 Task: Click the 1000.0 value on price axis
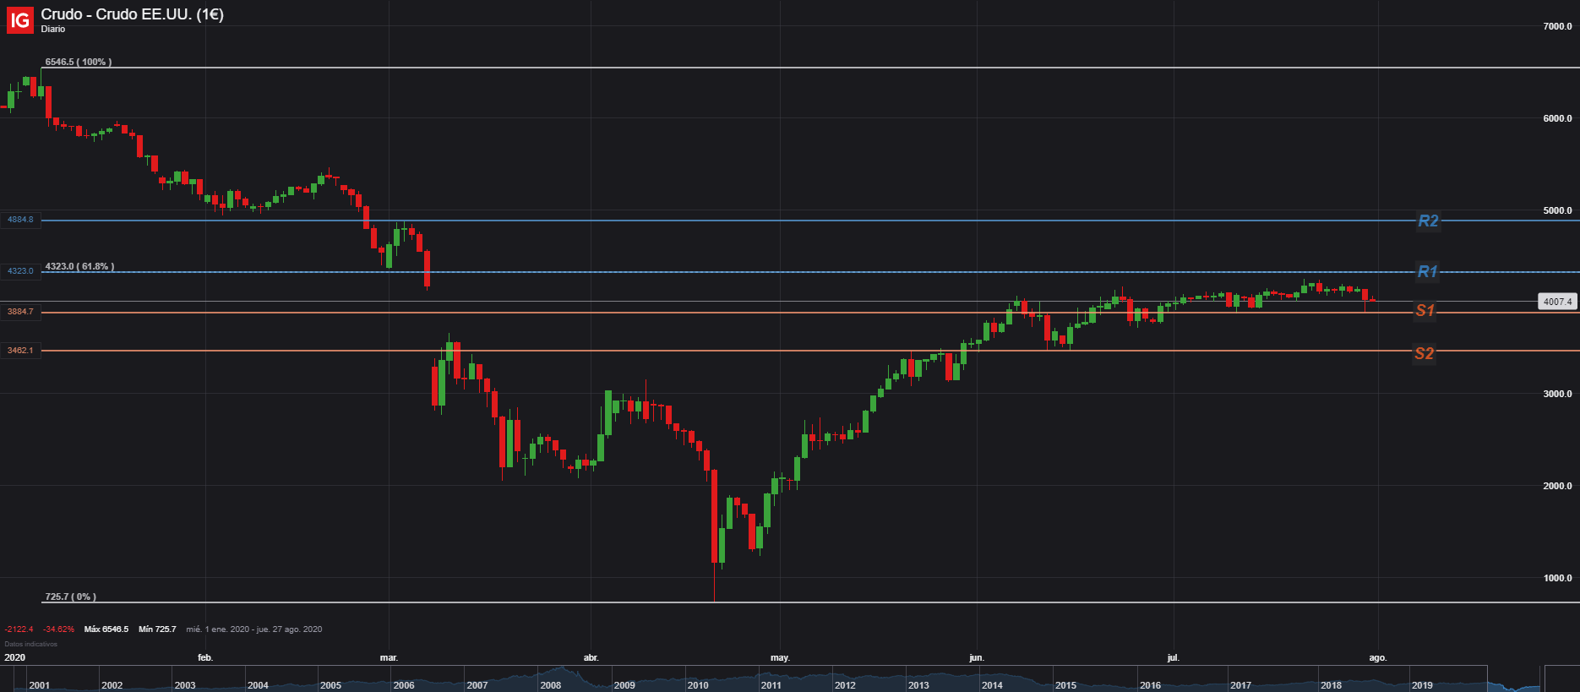tap(1557, 578)
